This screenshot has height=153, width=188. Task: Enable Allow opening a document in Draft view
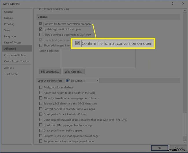pyautogui.click(x=41, y=34)
